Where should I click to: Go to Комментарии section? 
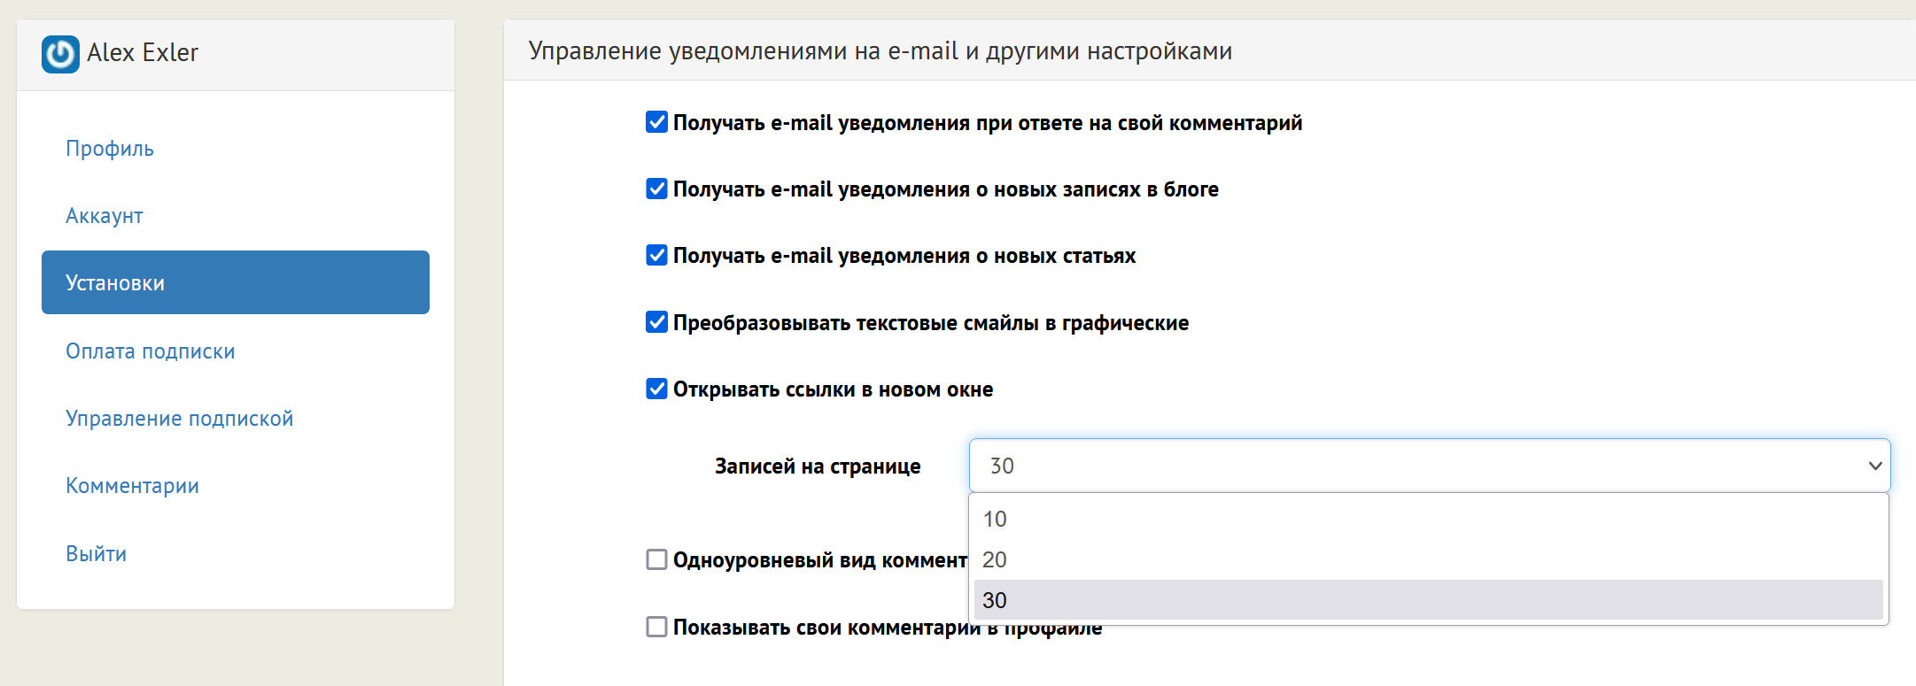pos(132,486)
